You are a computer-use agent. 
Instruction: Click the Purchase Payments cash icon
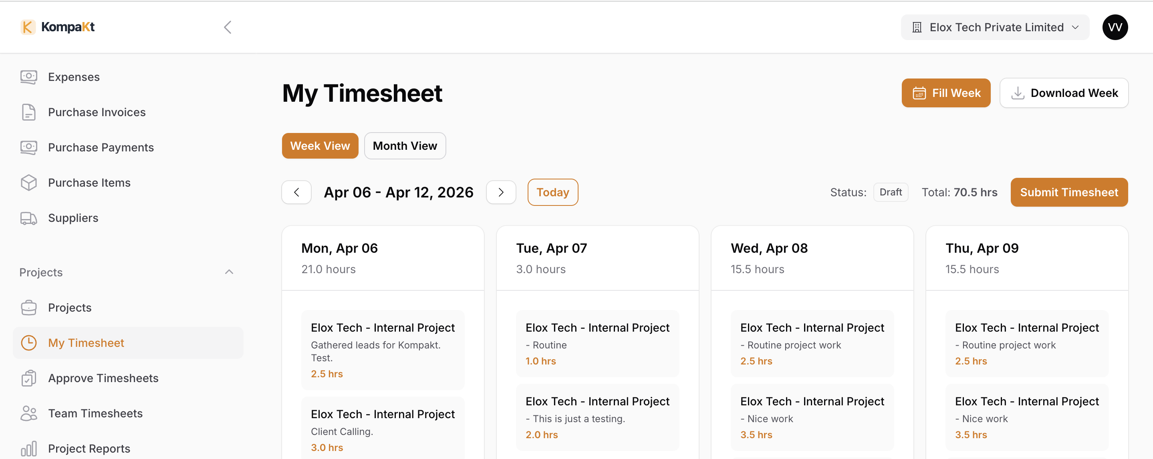pyautogui.click(x=29, y=148)
